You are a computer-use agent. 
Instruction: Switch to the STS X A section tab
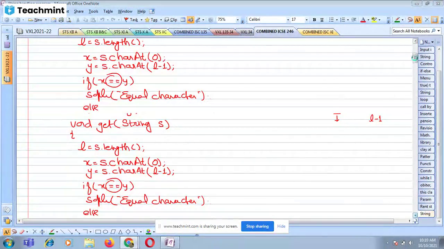tap(142, 32)
